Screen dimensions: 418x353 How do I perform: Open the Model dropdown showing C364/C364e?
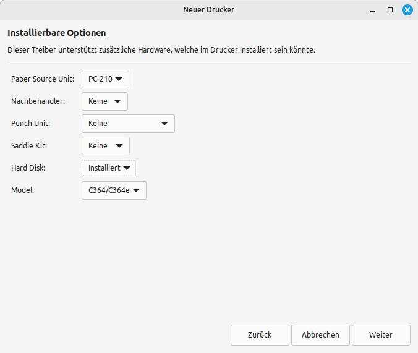click(x=114, y=190)
